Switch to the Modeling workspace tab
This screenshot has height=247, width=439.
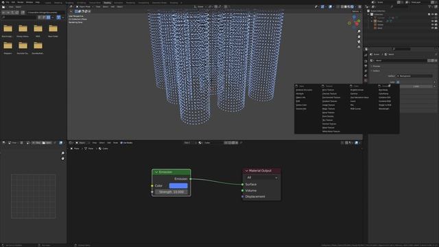point(58,3)
